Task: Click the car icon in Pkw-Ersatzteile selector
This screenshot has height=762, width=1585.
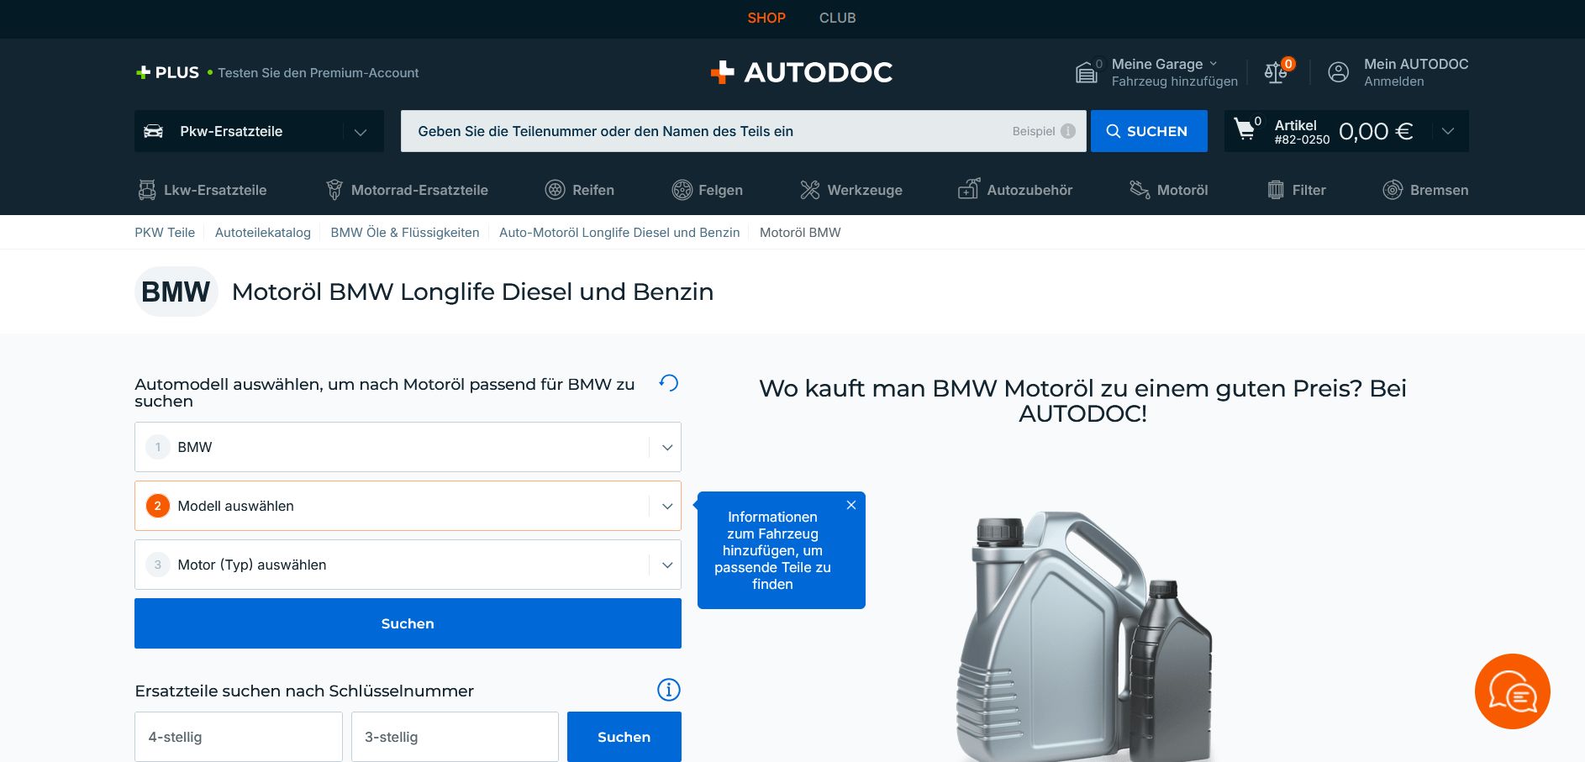Action: (154, 131)
